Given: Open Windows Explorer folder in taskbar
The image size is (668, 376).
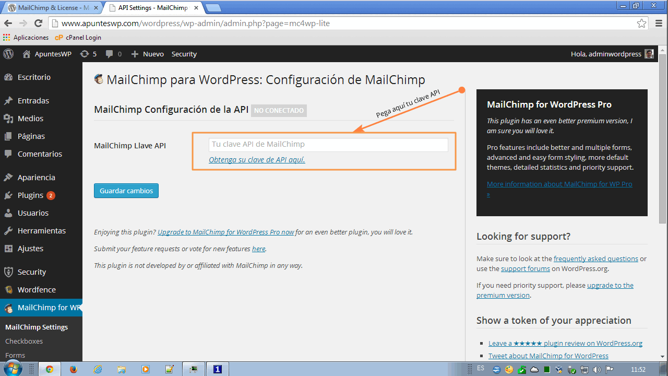Looking at the screenshot, I should click(122, 369).
